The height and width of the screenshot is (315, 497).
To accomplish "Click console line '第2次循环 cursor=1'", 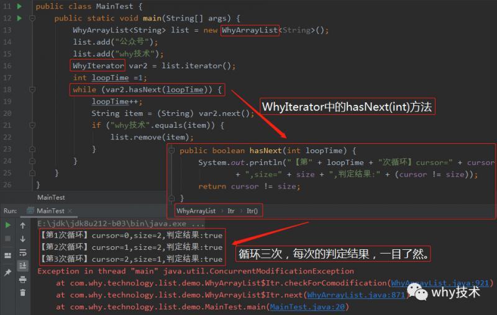I will 132,247.
